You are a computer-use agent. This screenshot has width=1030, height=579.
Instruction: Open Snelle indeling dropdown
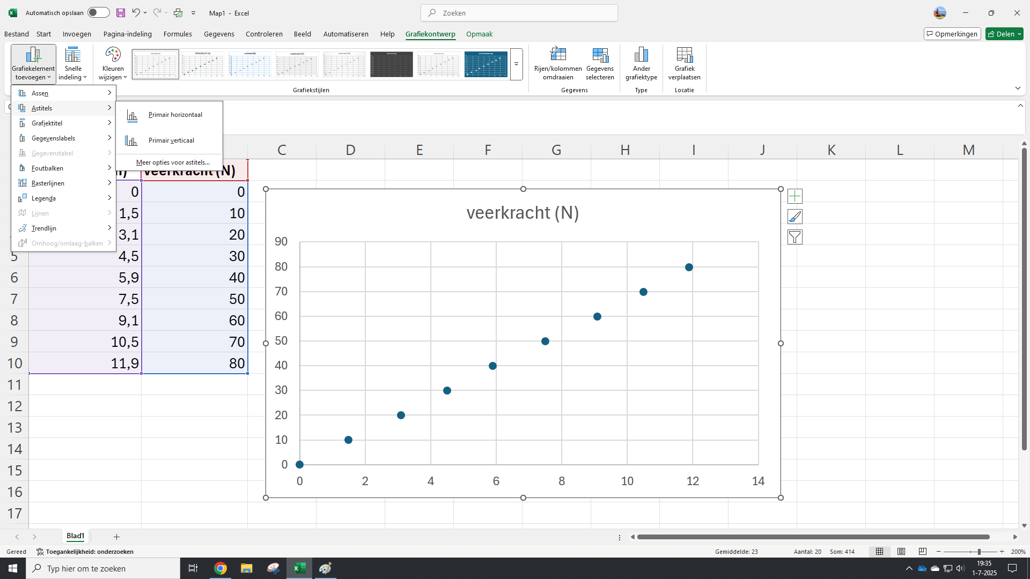pos(73,63)
